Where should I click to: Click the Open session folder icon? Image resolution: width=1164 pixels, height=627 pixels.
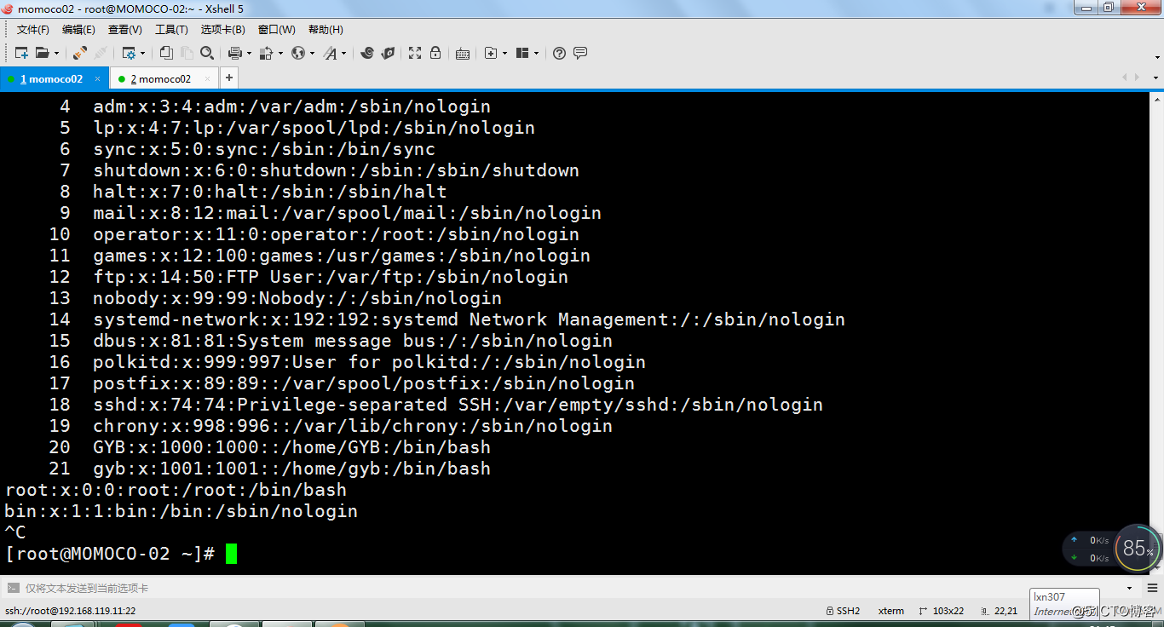tap(42, 53)
